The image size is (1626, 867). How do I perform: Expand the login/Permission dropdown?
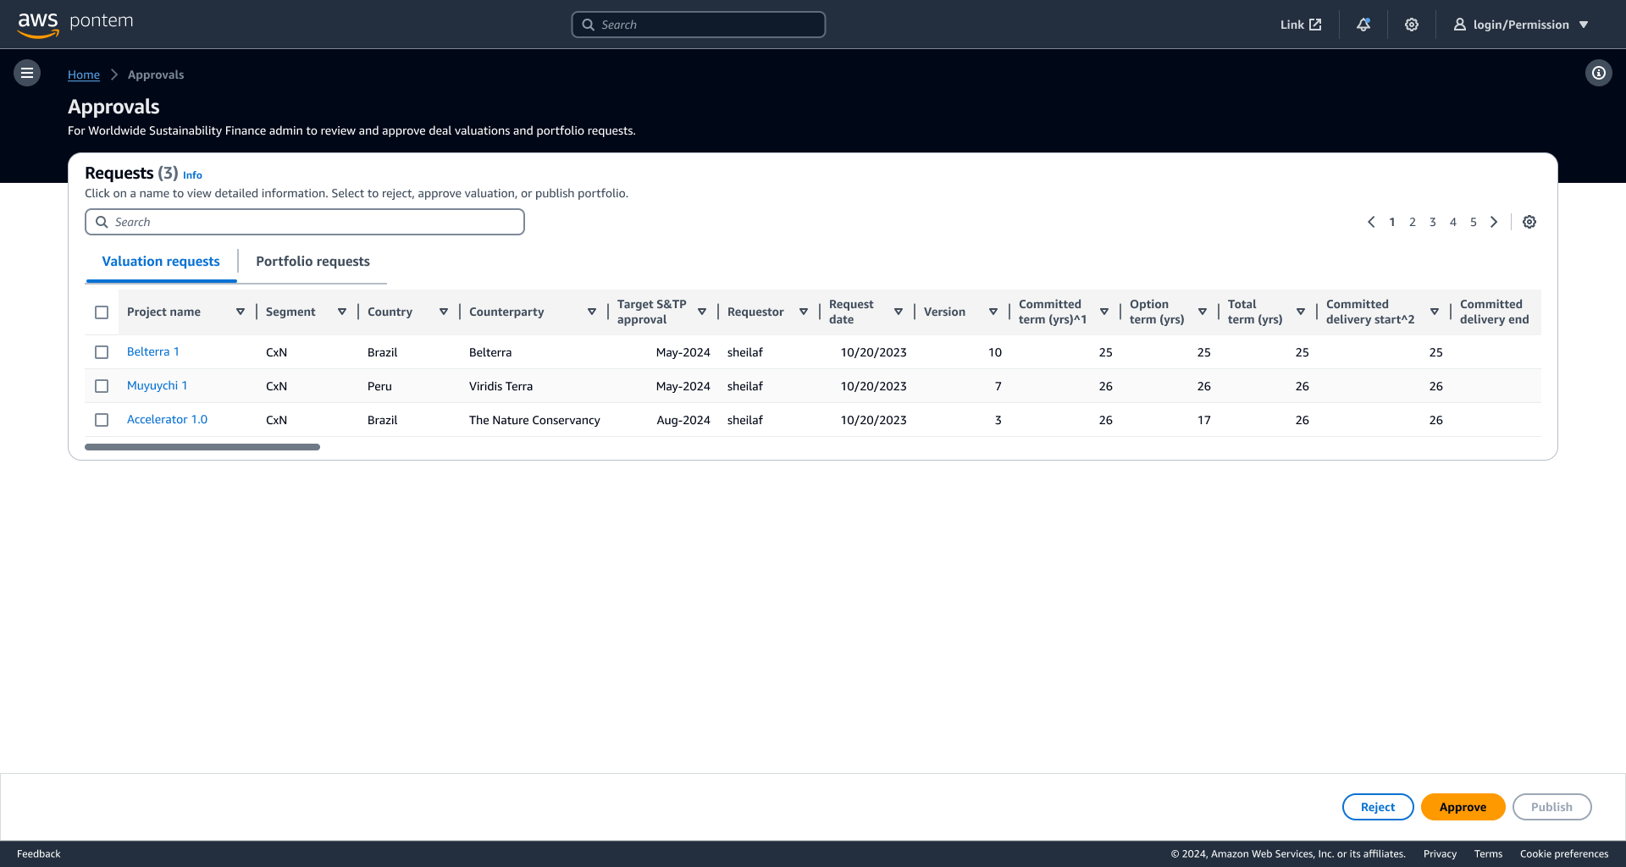click(1584, 25)
